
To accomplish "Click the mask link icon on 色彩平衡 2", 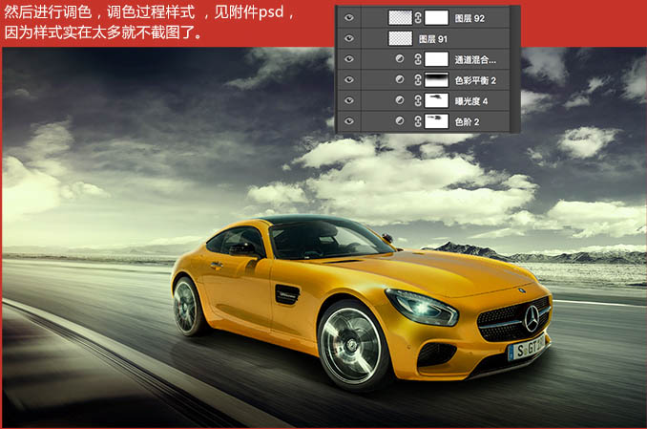I will click(x=418, y=79).
